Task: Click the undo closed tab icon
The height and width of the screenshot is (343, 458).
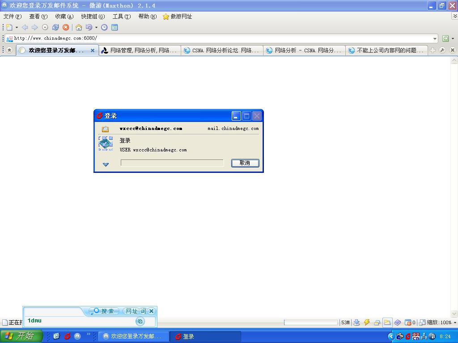Action: 89,27
